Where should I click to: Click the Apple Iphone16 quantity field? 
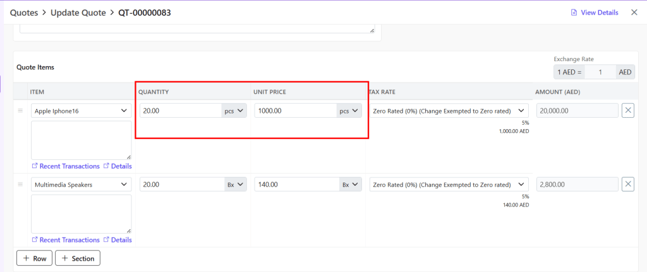180,111
